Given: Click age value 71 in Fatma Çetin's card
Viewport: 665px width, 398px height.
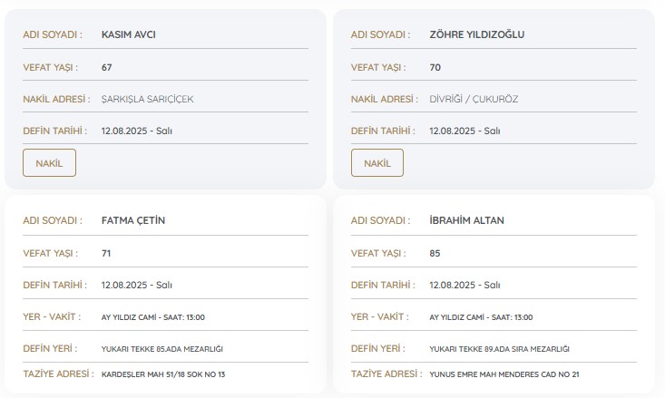Looking at the screenshot, I should [x=107, y=253].
